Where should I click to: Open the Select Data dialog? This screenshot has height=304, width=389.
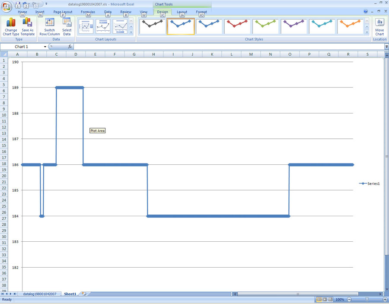[67, 26]
